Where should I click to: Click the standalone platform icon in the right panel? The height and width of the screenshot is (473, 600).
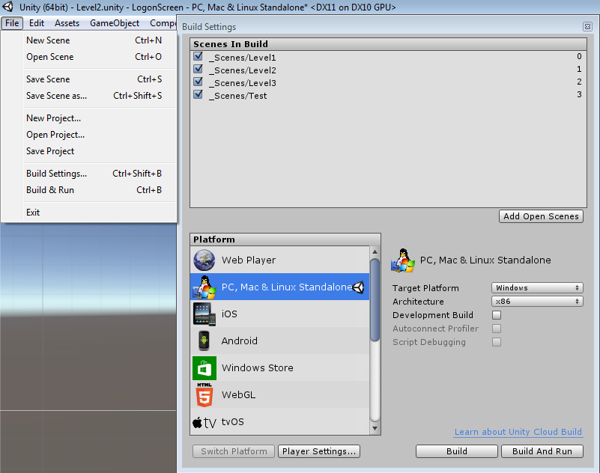[x=402, y=260]
